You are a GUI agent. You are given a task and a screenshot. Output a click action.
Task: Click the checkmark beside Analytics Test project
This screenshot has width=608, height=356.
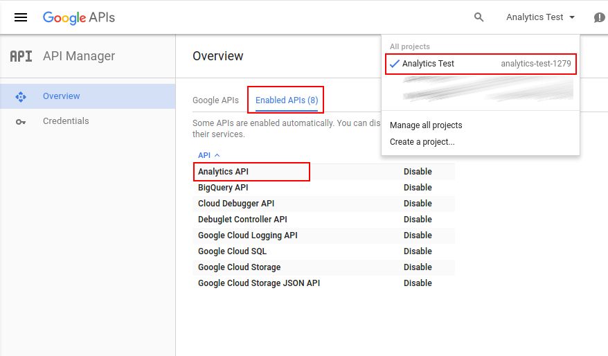click(x=394, y=64)
